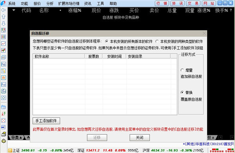Image resolution: width=235 pixels, height=153 pixels.
Task: Open dropdown arrow before 代码 column header
Action: 14,10
